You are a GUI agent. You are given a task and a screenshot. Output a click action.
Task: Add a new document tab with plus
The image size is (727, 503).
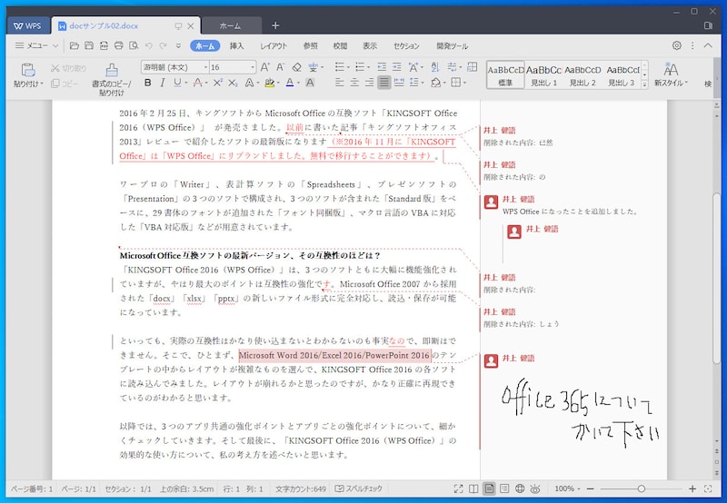pyautogui.click(x=275, y=25)
